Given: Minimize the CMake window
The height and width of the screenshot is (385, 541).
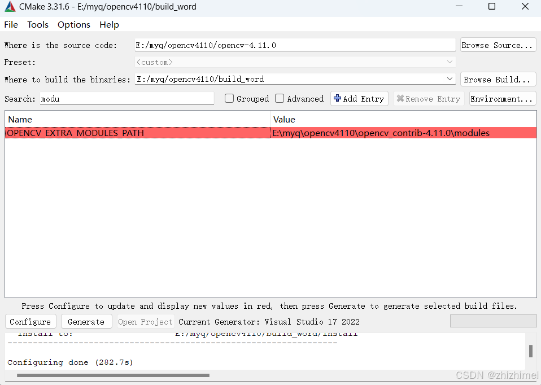Looking at the screenshot, I should click(459, 6).
